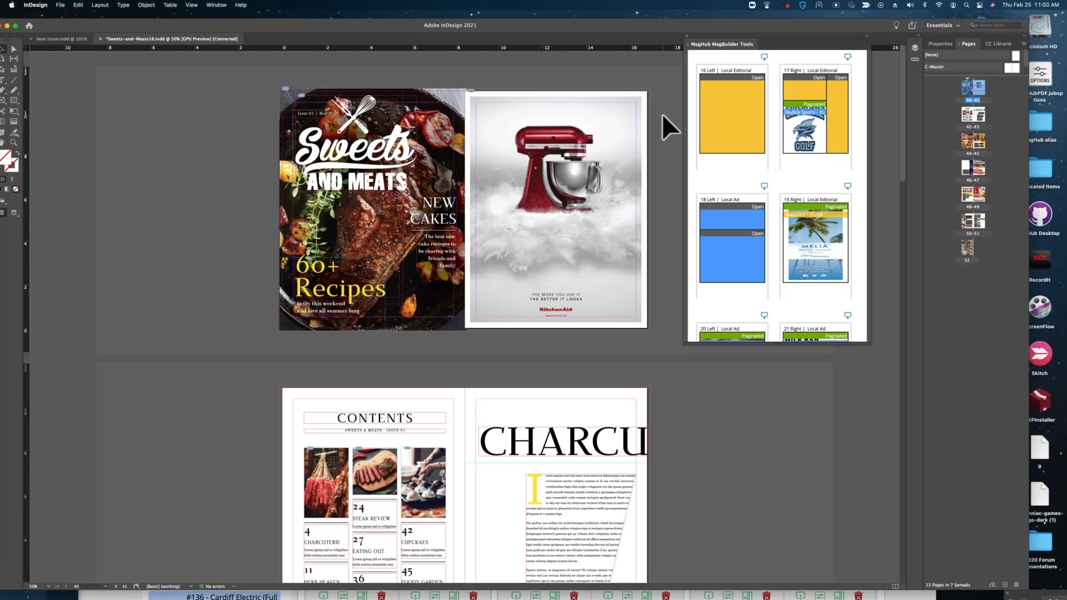The width and height of the screenshot is (1067, 600).
Task: Toggle the C-Master page override checkbox
Action: tap(1013, 67)
